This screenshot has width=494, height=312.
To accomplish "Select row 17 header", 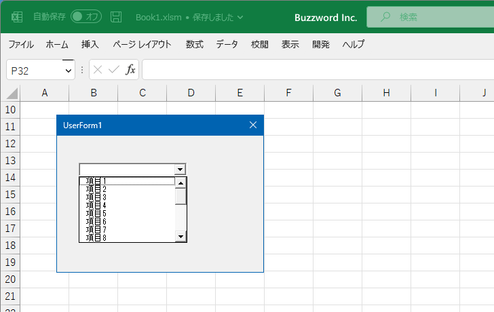I will click(10, 229).
